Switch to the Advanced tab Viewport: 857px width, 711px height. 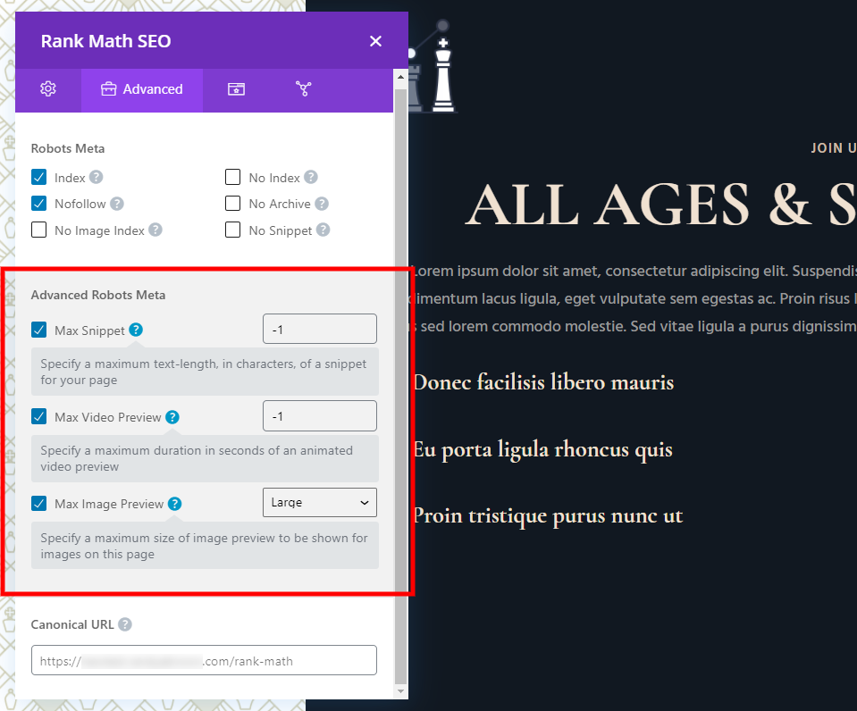tap(142, 89)
